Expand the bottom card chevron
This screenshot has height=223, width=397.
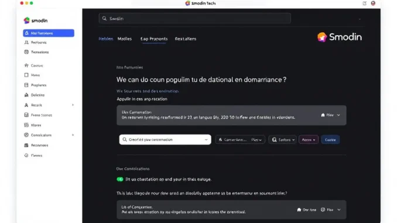(x=339, y=210)
